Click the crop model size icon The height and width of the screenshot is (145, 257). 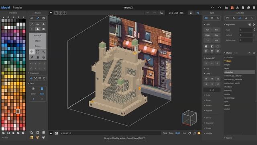tap(161, 13)
